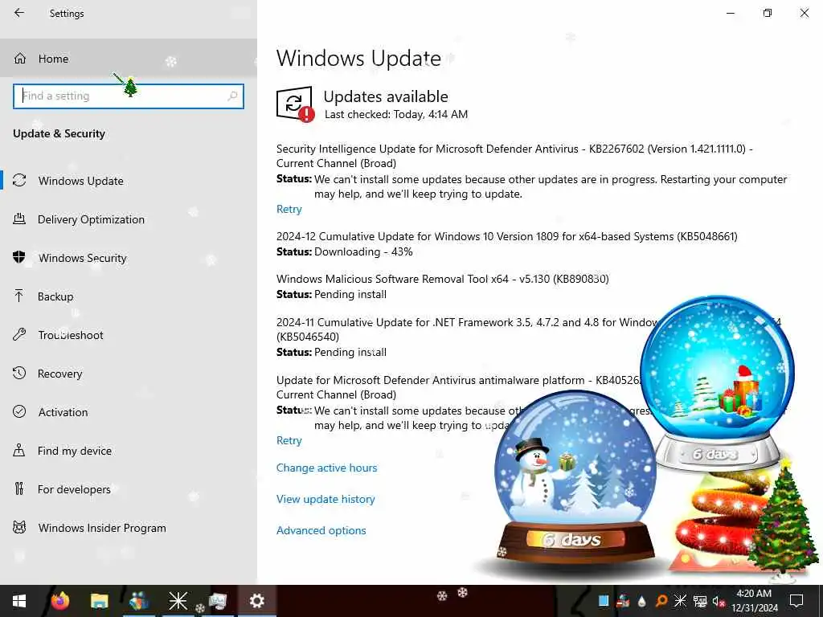Click the network icon in the system tray

(x=700, y=601)
